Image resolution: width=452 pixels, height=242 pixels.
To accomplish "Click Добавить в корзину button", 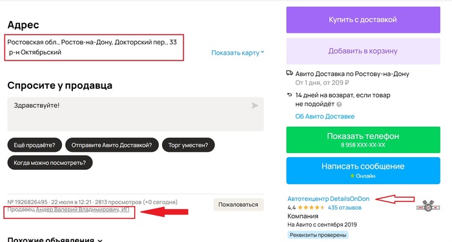I will (363, 51).
